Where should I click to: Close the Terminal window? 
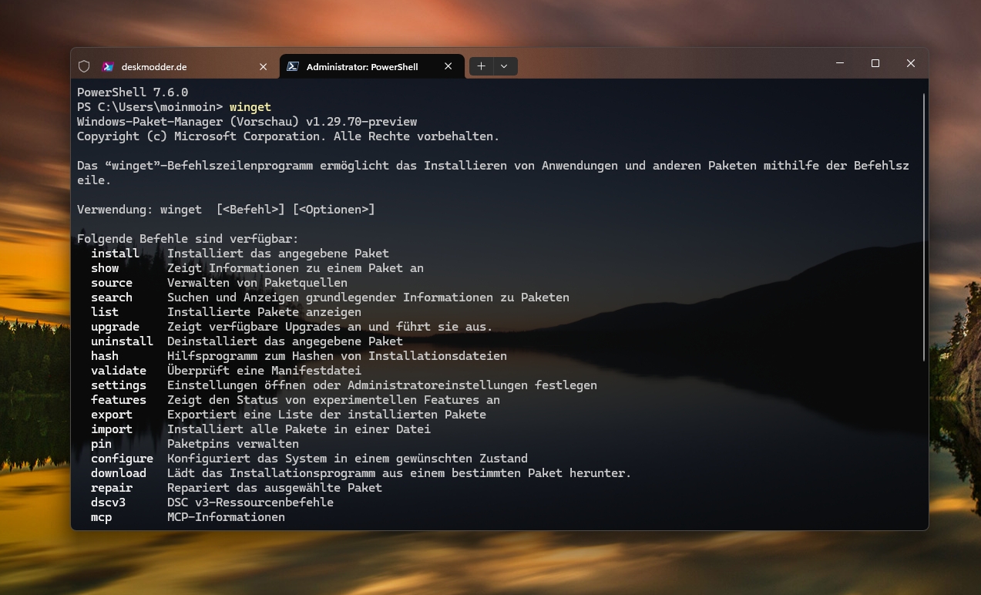911,63
